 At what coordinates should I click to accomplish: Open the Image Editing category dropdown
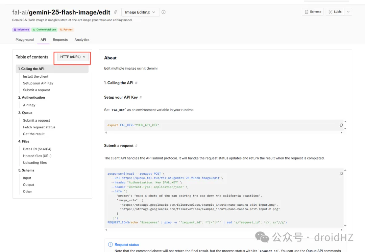(x=140, y=12)
